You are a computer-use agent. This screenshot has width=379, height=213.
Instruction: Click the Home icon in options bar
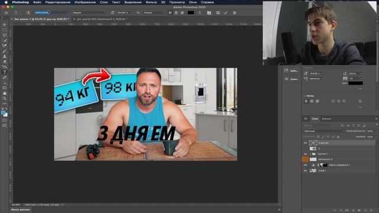click(x=7, y=12)
